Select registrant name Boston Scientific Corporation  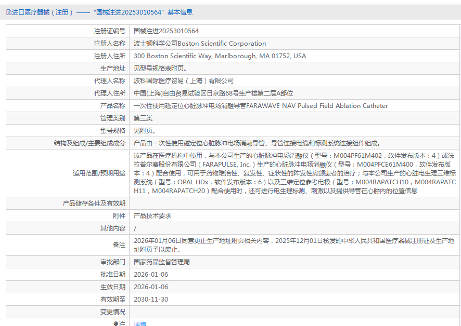(222, 44)
